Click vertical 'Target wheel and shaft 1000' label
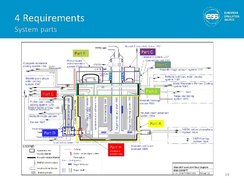 point(117,114)
